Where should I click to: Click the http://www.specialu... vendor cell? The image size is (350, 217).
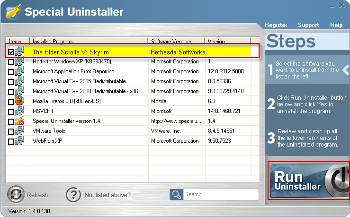(176, 121)
